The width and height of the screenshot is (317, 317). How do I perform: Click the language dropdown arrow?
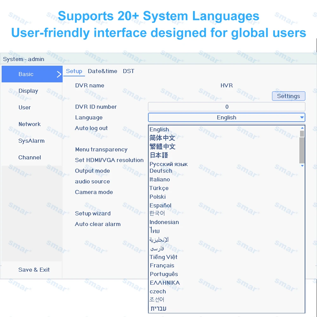pos(302,118)
